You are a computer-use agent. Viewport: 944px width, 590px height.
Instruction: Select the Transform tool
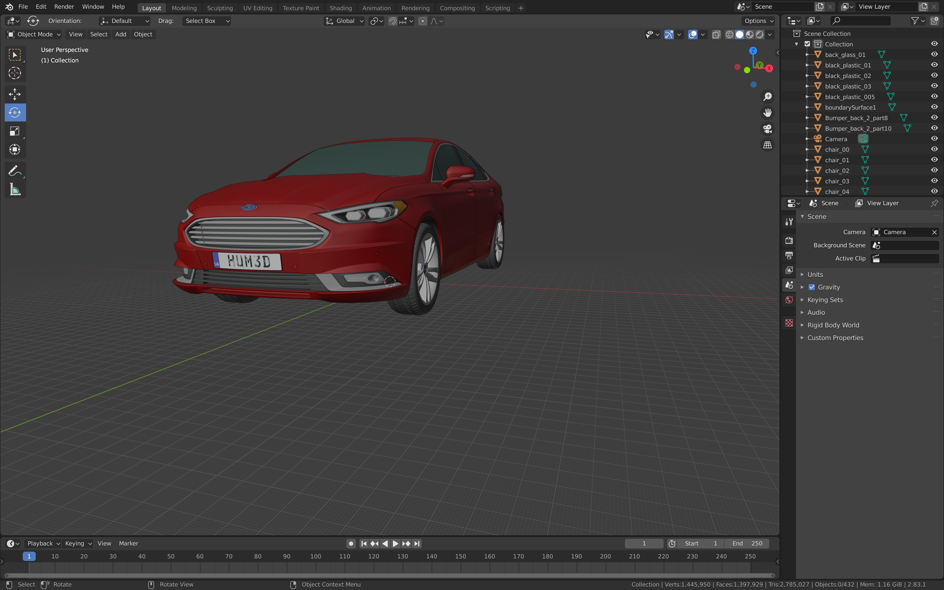click(15, 149)
